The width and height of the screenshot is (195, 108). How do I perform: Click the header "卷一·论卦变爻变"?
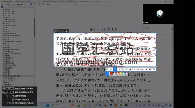pyautogui.click(x=103, y=29)
